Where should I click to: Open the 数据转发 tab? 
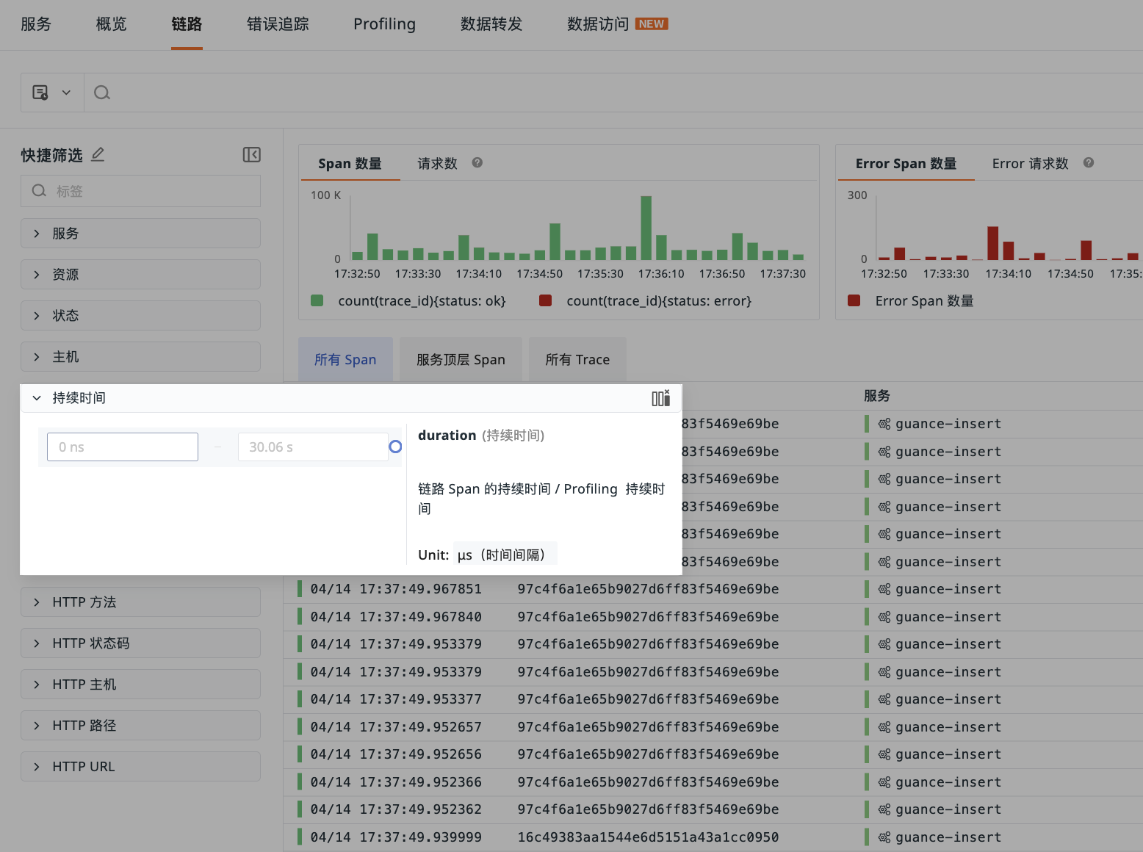(491, 24)
